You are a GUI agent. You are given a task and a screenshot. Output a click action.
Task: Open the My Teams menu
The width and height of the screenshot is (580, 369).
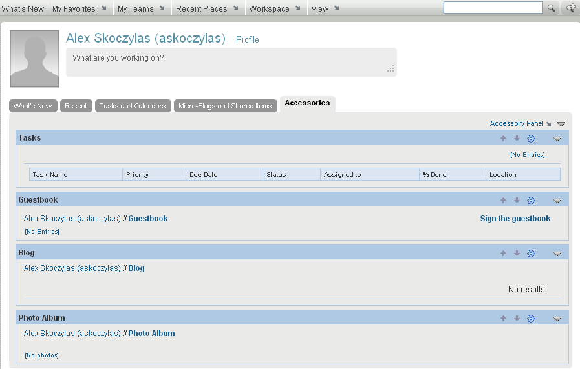[x=141, y=8]
